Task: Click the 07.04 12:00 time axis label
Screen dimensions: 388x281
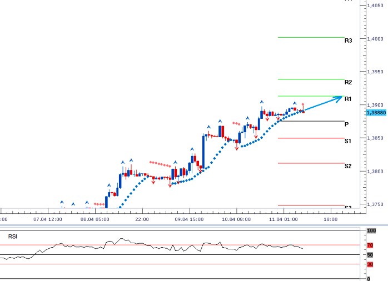Action: [x=47, y=219]
